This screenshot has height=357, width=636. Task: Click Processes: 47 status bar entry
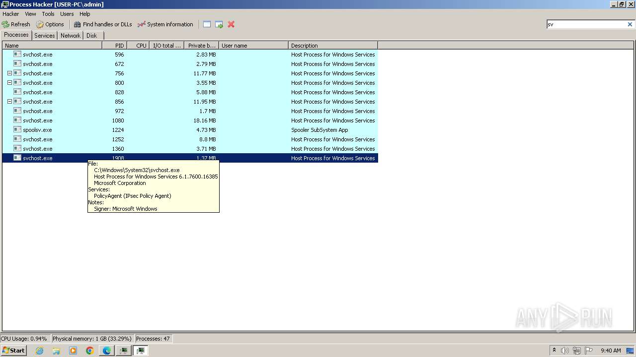[153, 339]
